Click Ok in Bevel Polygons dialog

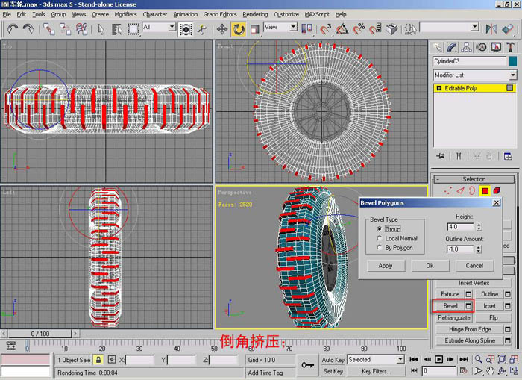(x=430, y=266)
